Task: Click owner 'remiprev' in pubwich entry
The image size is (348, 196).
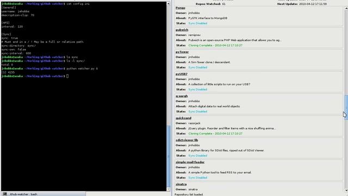Action: tap(195, 35)
